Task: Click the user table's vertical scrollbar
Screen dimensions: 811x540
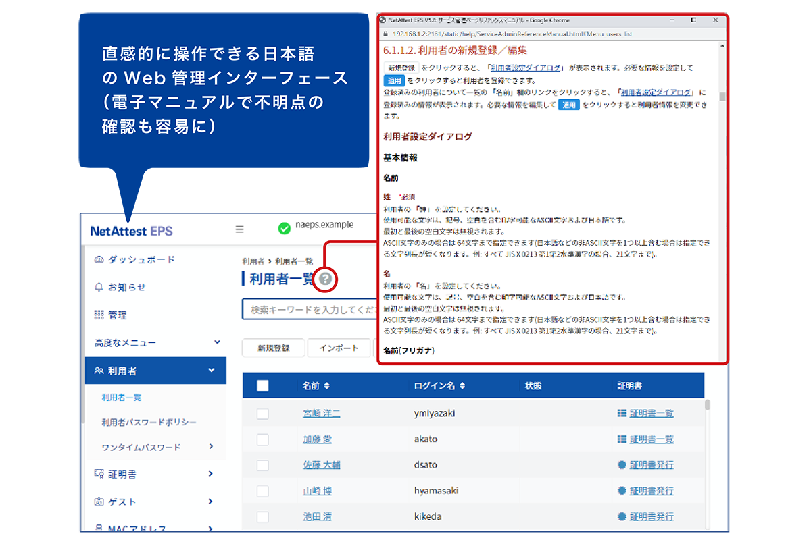Action: pos(707,405)
